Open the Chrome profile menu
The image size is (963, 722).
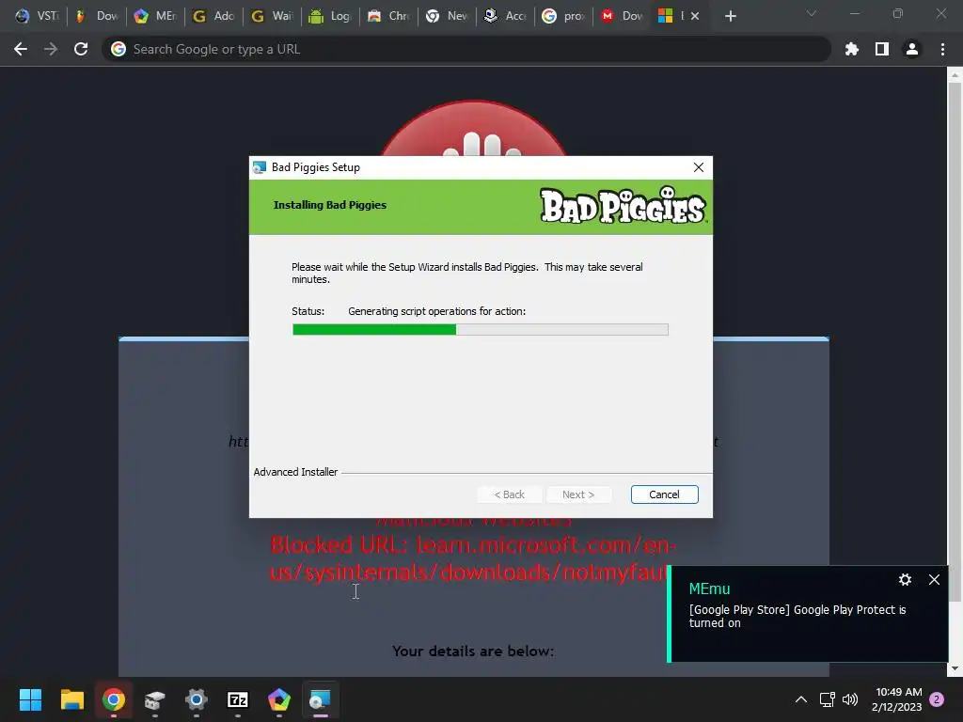pyautogui.click(x=912, y=49)
